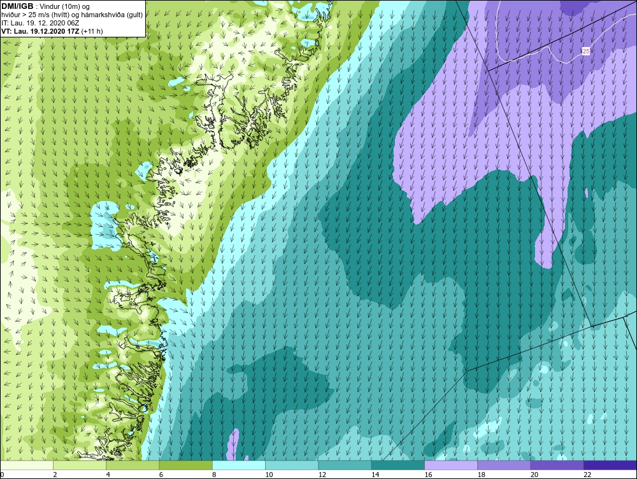Screen dimensions: 637x479
Task: Click the 12–14 m/s teal legend swatch
Action: click(x=345, y=465)
